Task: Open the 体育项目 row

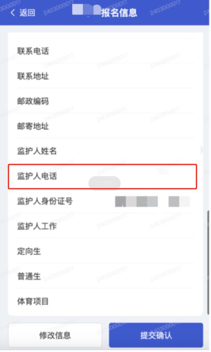Action: pos(106,301)
